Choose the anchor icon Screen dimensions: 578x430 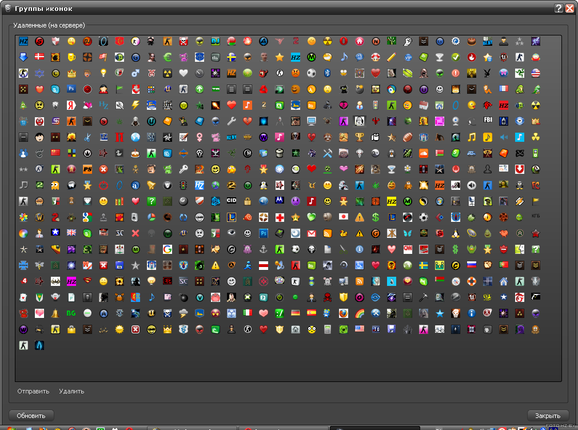[x=263, y=249]
